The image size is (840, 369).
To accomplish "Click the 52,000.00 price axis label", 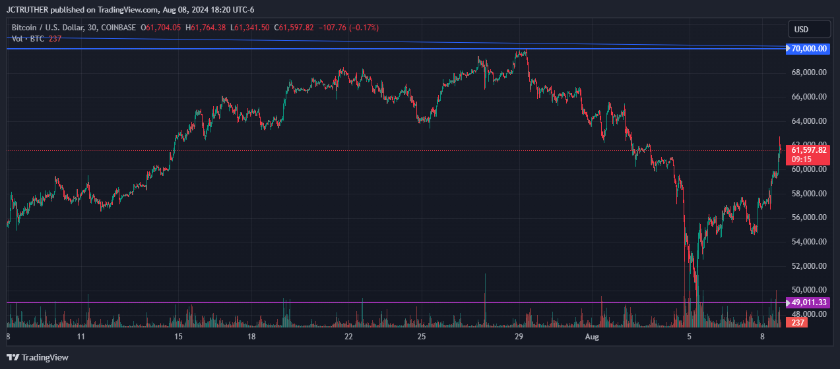I will coord(809,266).
